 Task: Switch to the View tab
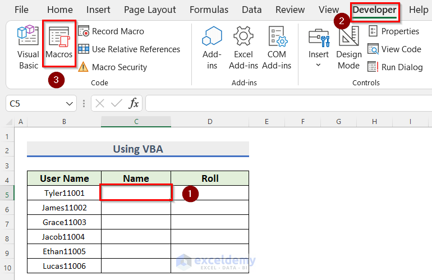point(329,10)
